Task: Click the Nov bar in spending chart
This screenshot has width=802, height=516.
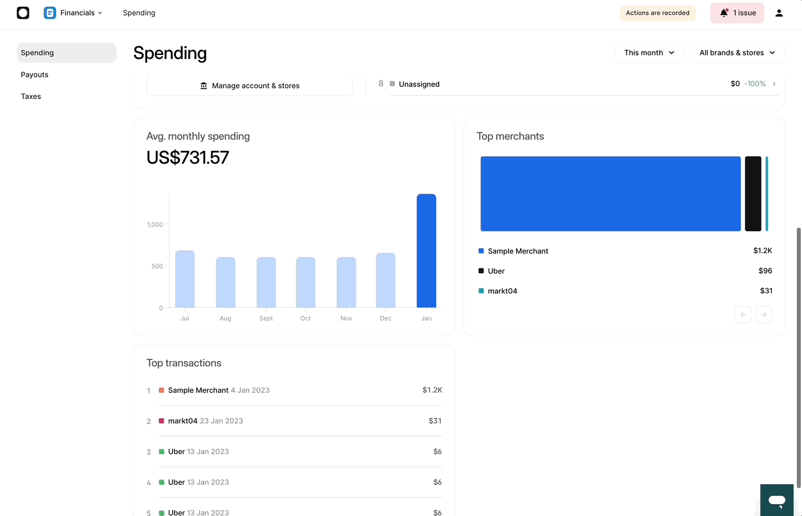Action: 347,282
